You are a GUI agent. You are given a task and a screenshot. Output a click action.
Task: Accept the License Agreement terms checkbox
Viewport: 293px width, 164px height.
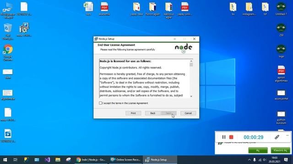pyautogui.click(x=100, y=103)
